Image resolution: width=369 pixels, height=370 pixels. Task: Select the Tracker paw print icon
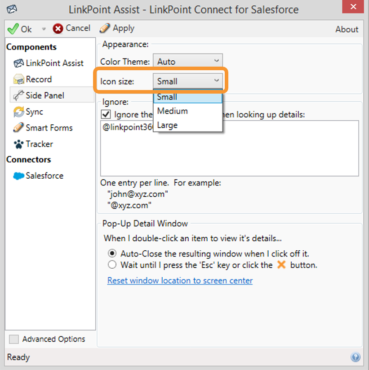(x=18, y=144)
